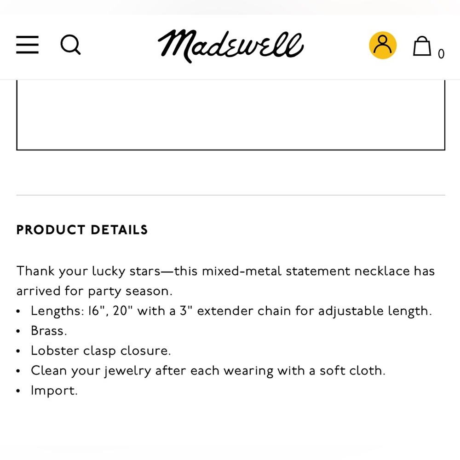Select the Brass material bullet item
The width and height of the screenshot is (460, 460).
pos(48,331)
